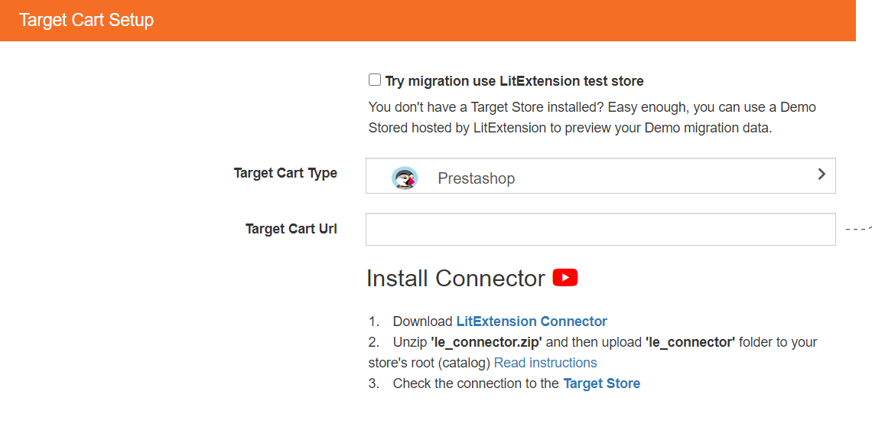This screenshot has width=872, height=434.
Task: Open the YouTube video tutorial icon
Action: point(565,278)
